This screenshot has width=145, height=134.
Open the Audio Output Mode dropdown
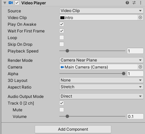(101, 96)
